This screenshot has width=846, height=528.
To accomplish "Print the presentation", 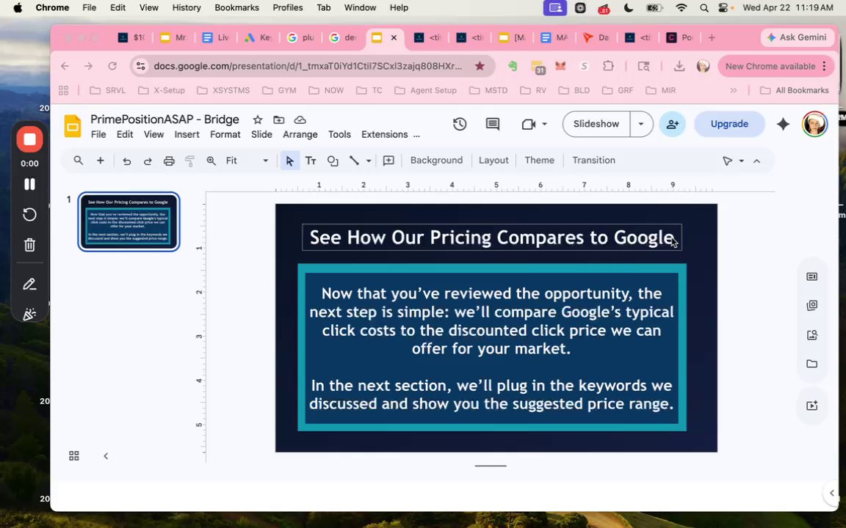I will point(169,161).
